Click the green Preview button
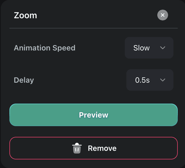This screenshot has width=185, height=168. point(94,115)
